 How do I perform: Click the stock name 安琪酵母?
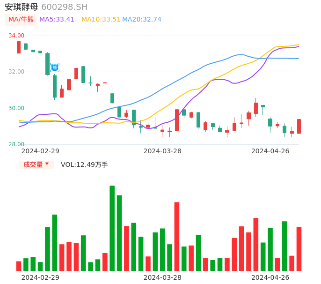[21, 7]
